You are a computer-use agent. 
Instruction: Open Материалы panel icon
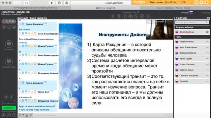coord(9,44)
